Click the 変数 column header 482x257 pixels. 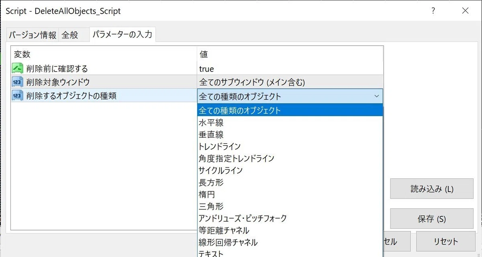104,54
